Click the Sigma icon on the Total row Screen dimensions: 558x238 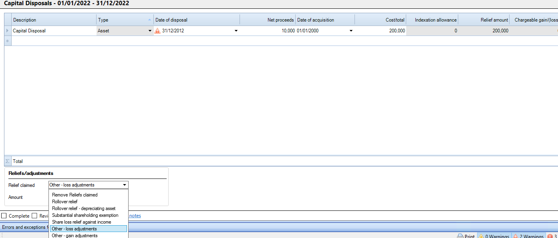8,161
